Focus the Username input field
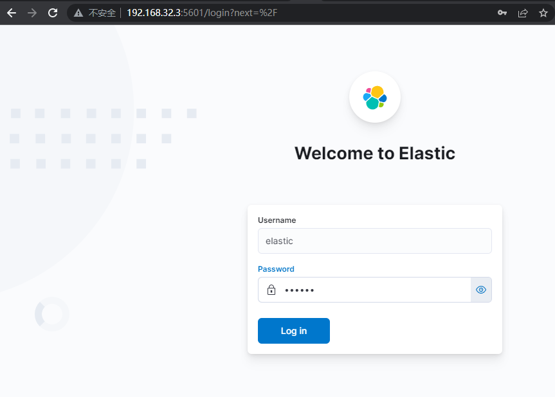 tap(375, 241)
